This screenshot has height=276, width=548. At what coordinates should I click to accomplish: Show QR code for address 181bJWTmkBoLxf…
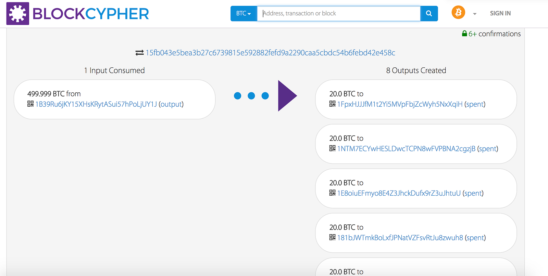pyautogui.click(x=332, y=237)
